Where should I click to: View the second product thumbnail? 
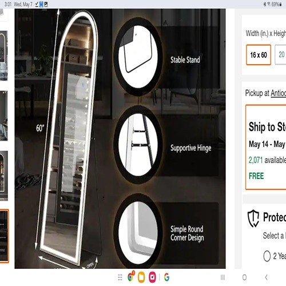point(4,55)
